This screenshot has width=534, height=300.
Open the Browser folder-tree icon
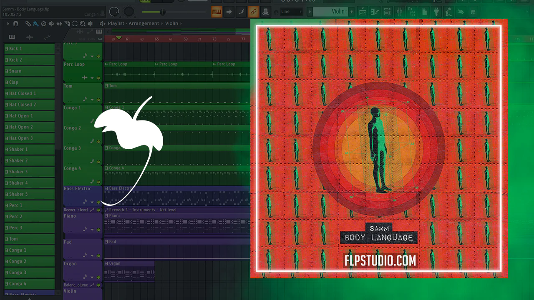click(412, 12)
